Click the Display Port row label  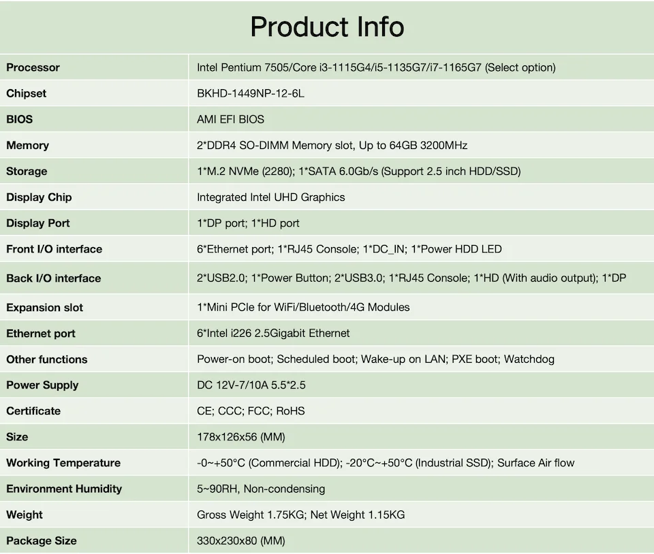tap(38, 223)
